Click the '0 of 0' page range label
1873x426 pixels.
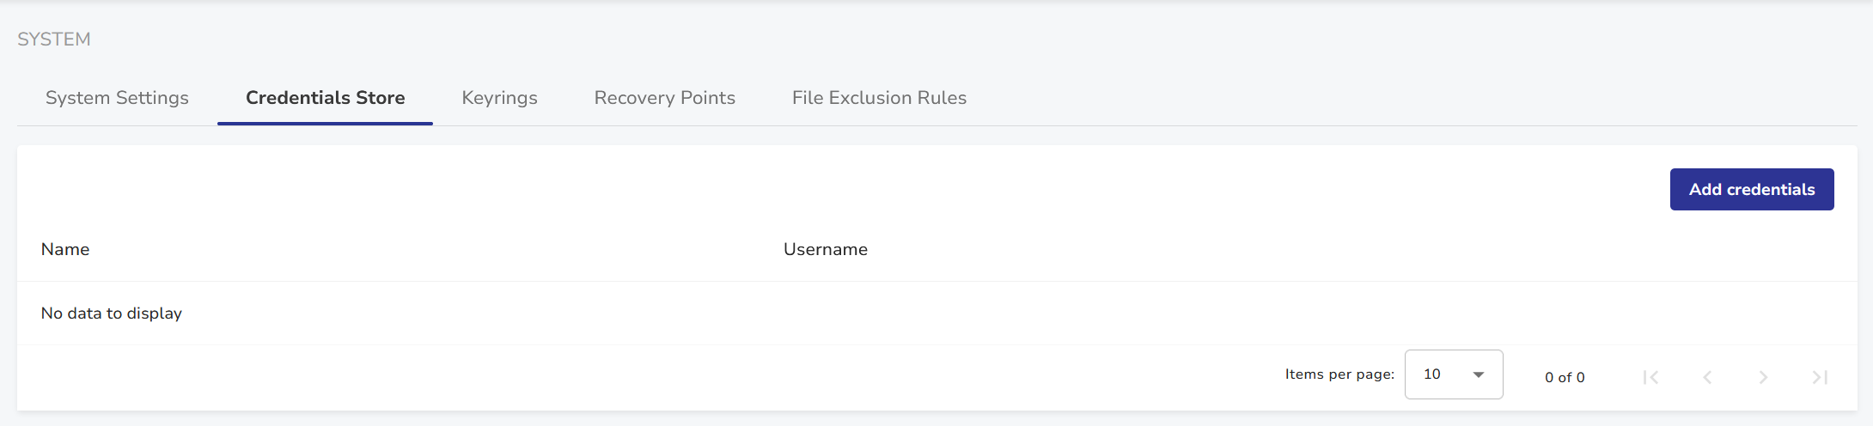(1565, 377)
